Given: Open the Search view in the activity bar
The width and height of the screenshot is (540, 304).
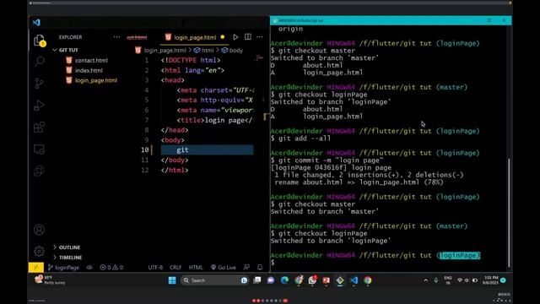Looking at the screenshot, I should (x=40, y=62).
